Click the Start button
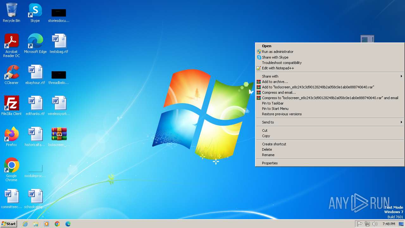Image resolution: width=405 pixels, height=228 pixels. (x=9, y=224)
